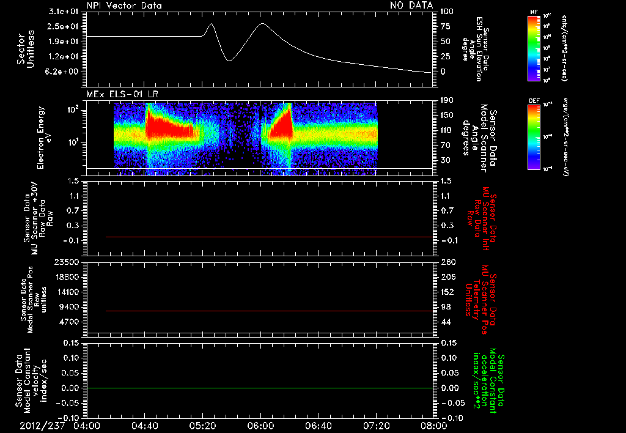Click the 'Electron Energy eV' axis label
This screenshot has height=433, width=626.
tap(43, 138)
